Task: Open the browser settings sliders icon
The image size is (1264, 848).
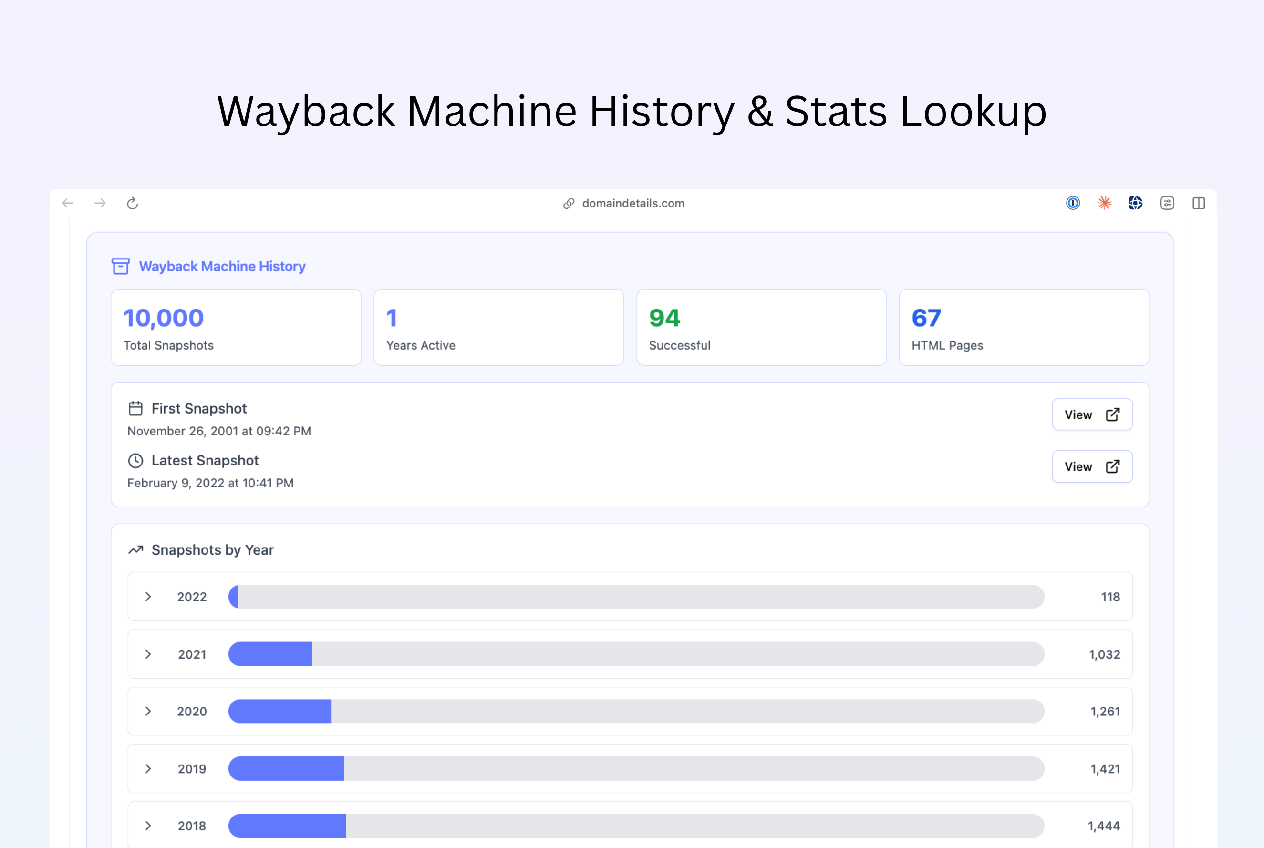Action: click(1167, 203)
